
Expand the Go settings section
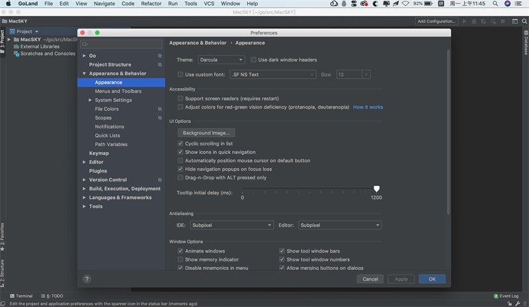84,56
